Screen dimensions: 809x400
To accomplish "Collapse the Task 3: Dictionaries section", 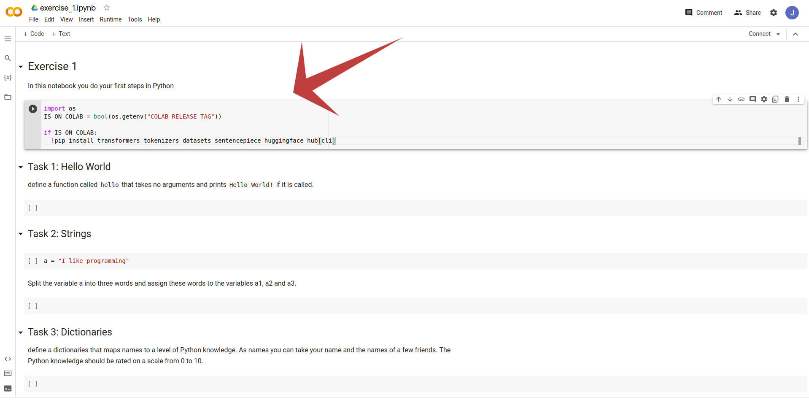I will pos(21,332).
